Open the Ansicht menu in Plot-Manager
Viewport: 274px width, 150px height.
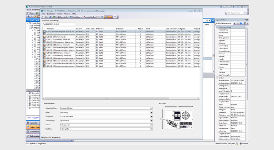(x=59, y=14)
